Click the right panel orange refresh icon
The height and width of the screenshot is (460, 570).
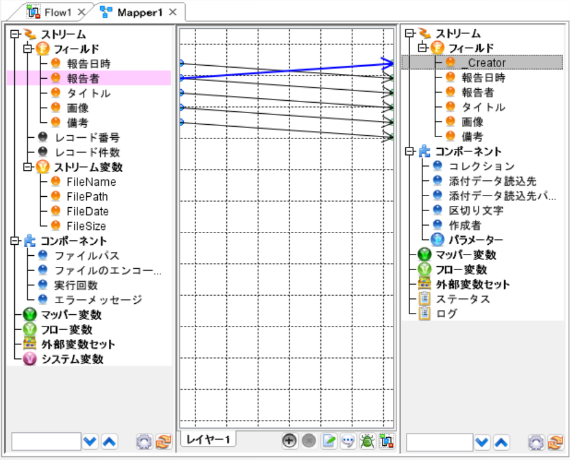point(555,442)
